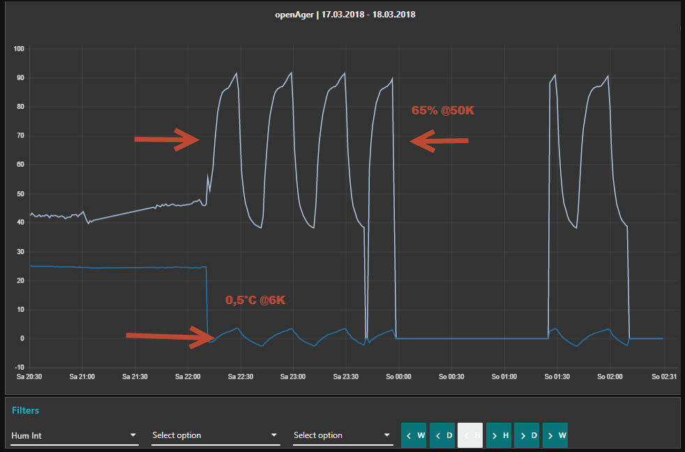The image size is (685, 452).
Task: Open the second Select option dropdown
Action: point(216,435)
